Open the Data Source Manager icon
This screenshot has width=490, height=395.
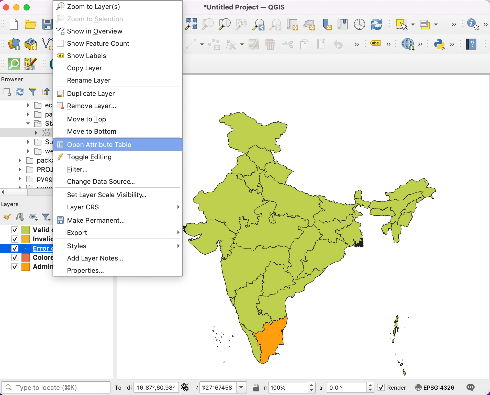14,44
